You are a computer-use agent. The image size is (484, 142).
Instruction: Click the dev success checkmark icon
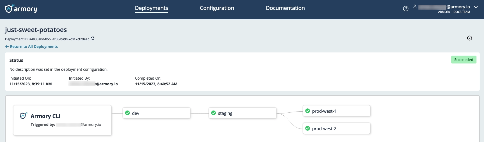click(x=128, y=113)
